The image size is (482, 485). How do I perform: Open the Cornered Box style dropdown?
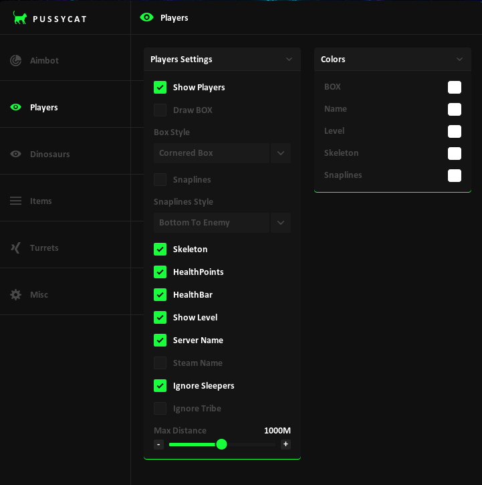pyautogui.click(x=281, y=153)
